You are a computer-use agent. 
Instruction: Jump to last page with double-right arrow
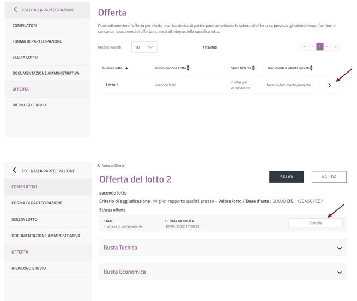[335, 47]
